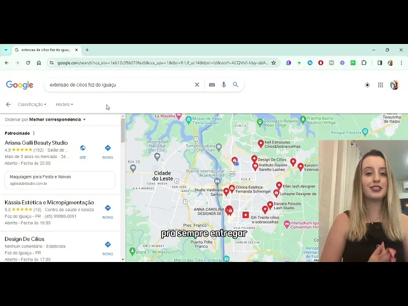The width and height of the screenshot is (408, 306).
Task: Open the Chrome extensions puzzle icon
Action: (364, 62)
